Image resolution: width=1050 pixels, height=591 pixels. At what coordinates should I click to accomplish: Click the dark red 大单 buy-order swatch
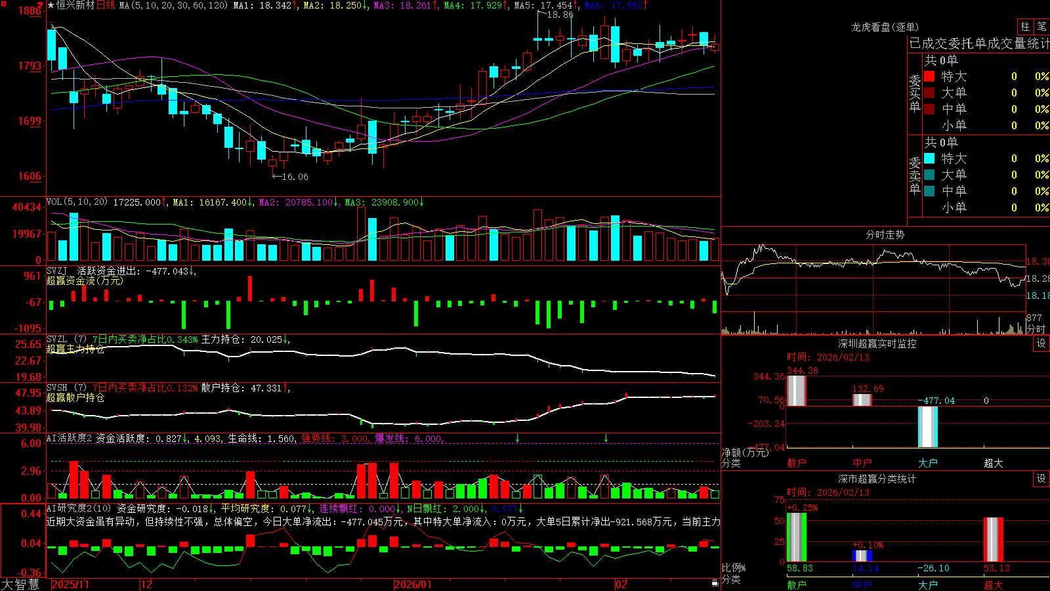929,93
